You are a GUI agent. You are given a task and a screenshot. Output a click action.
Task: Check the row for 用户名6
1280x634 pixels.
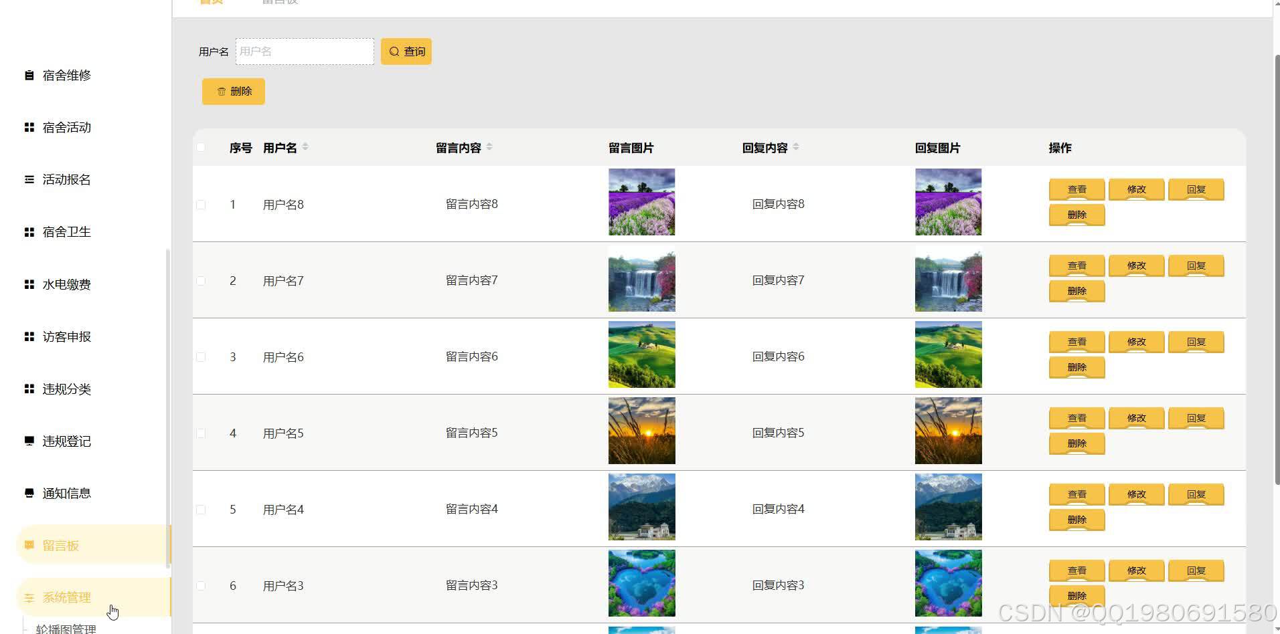(x=201, y=357)
